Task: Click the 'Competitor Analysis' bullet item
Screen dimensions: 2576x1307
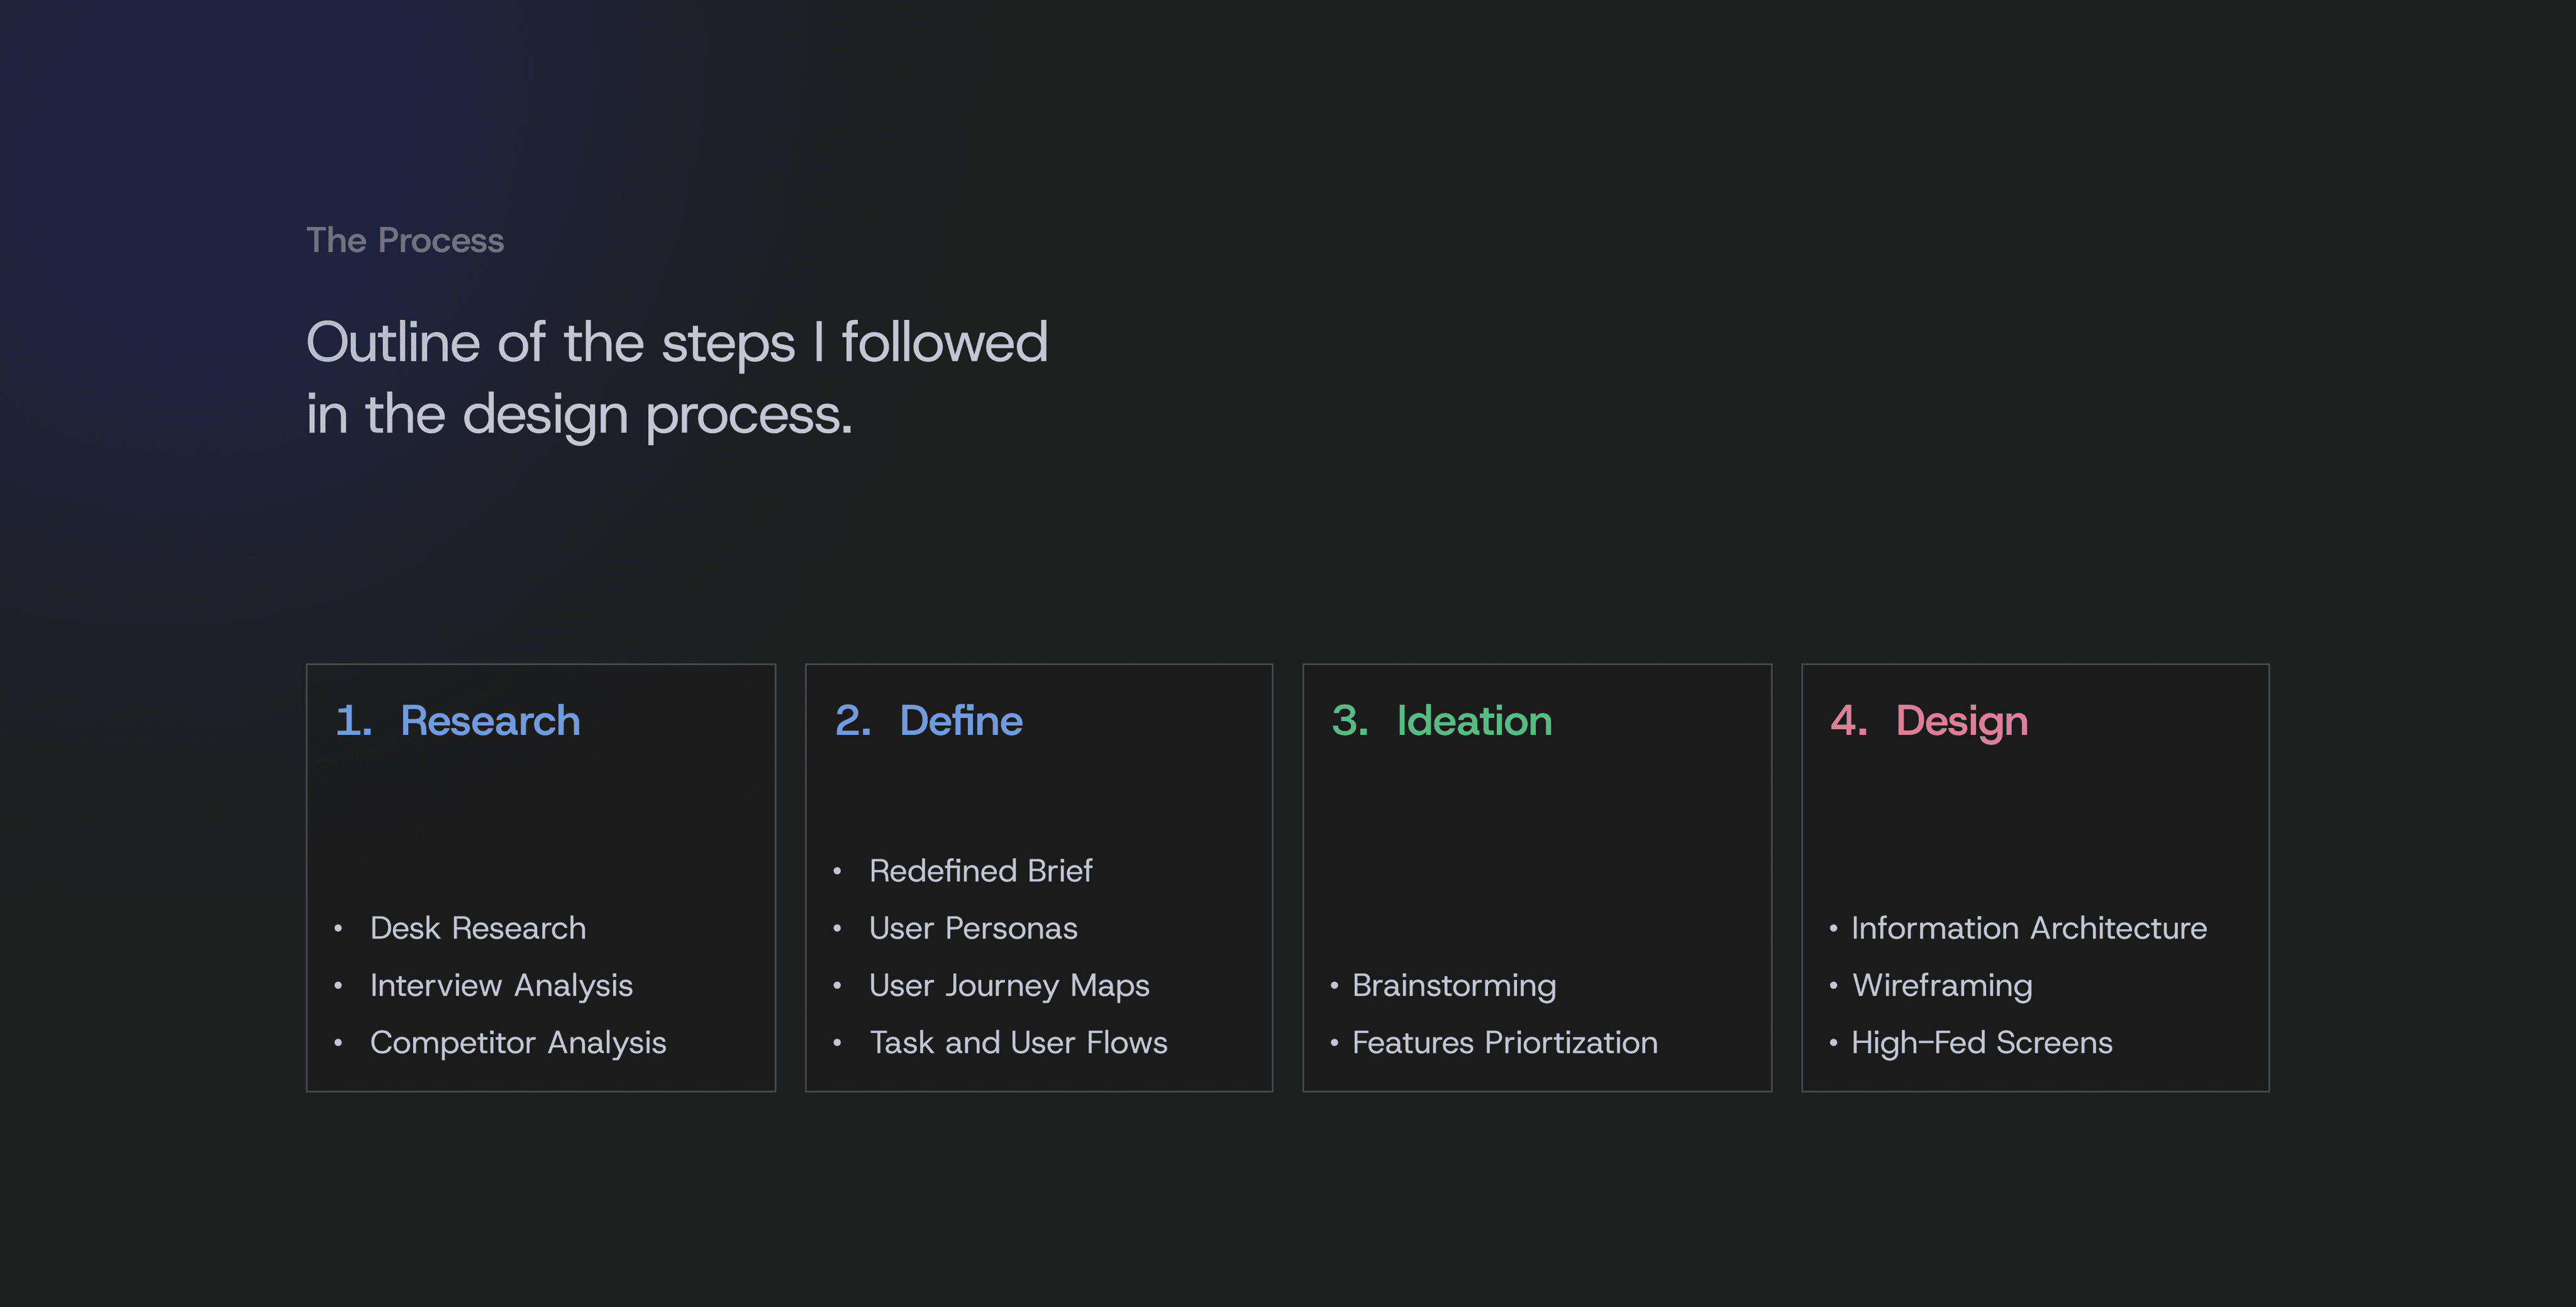Action: coord(517,1042)
